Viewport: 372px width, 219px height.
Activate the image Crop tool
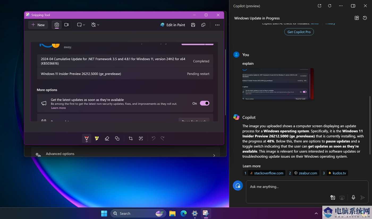pos(131,138)
